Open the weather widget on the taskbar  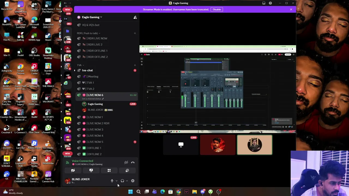click(13, 192)
